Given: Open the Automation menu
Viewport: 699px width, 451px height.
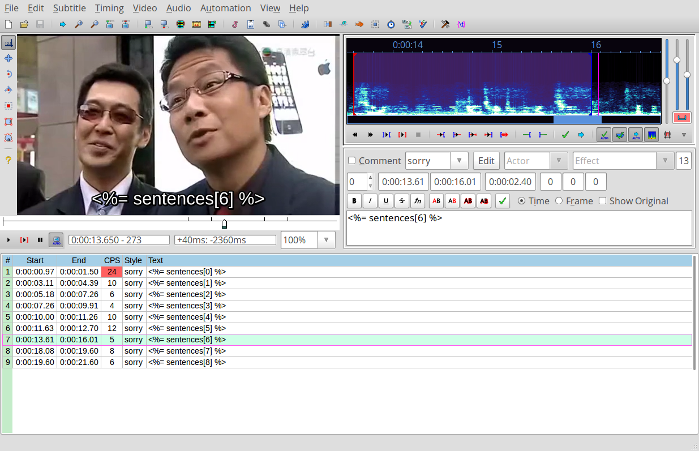Looking at the screenshot, I should 225,8.
